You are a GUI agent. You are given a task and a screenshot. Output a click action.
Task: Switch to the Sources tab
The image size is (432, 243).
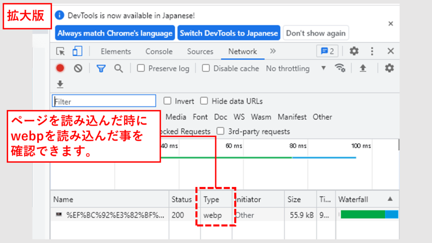coord(200,51)
